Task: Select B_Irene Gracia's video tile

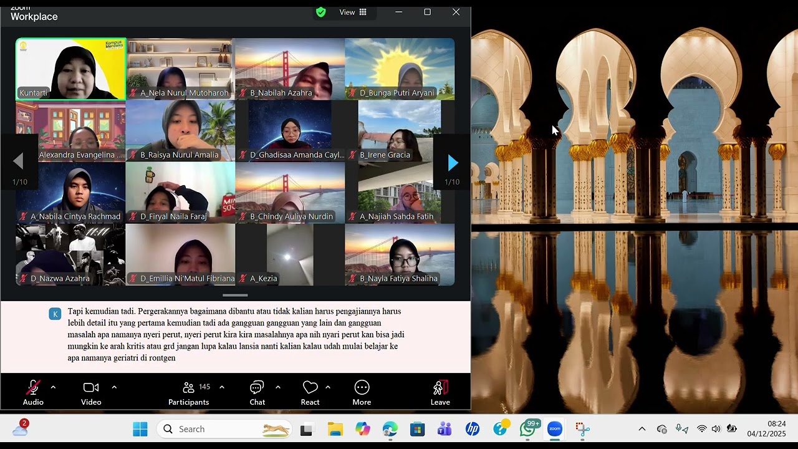Action: point(400,131)
